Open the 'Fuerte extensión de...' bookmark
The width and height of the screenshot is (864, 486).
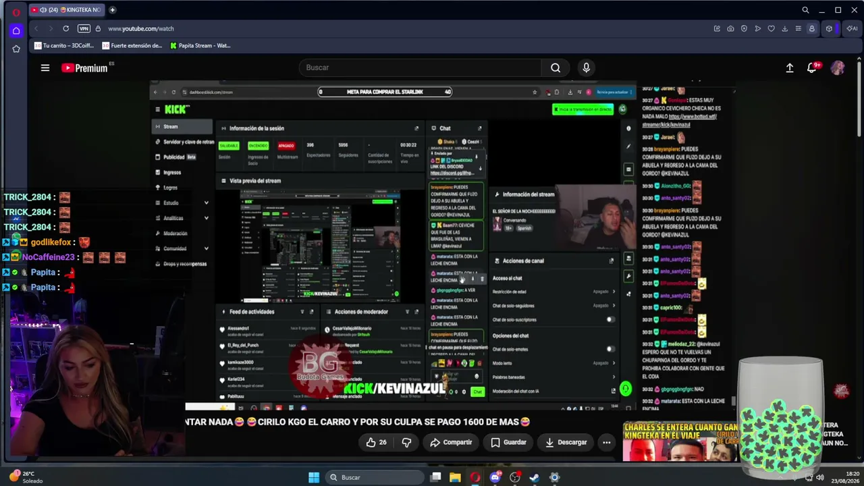pyautogui.click(x=132, y=46)
